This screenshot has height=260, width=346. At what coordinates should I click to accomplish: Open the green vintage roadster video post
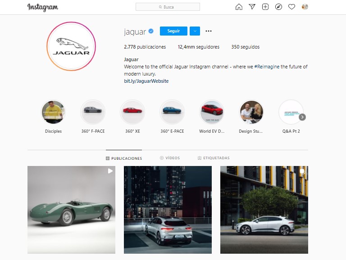tap(71, 210)
